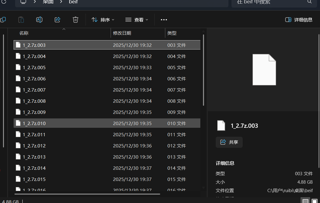Switch to details list view in status bar
This screenshot has width=320, height=203.
pos(305,201)
